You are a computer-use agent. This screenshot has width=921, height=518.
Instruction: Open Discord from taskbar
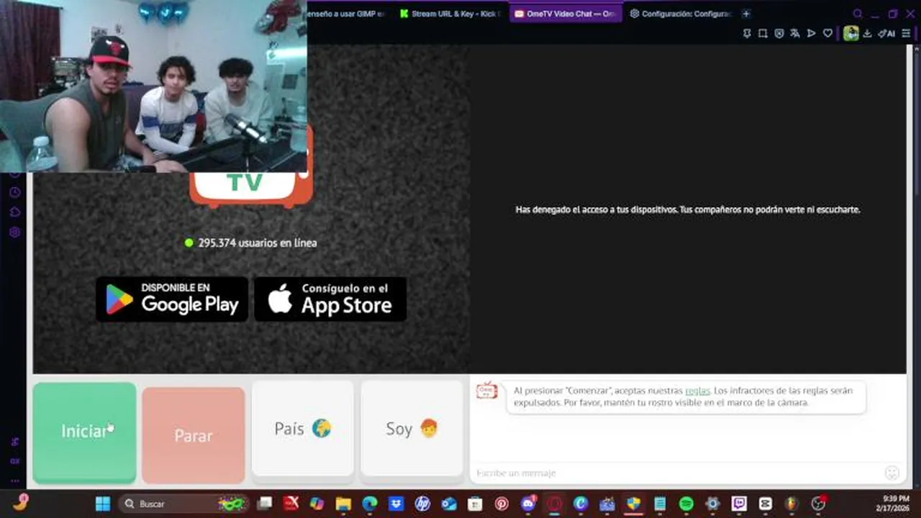coord(528,504)
